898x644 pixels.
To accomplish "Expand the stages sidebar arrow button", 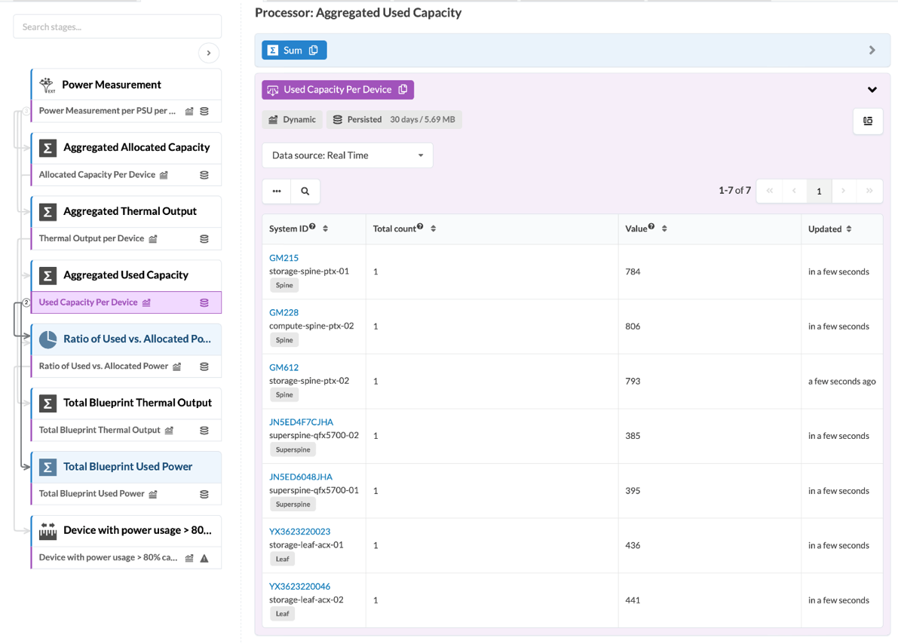I will point(209,53).
